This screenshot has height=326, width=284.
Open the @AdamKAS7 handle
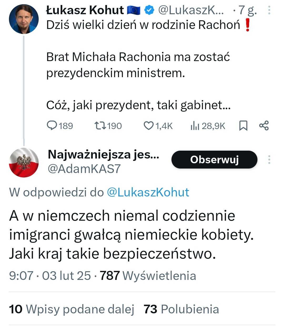coord(84,169)
